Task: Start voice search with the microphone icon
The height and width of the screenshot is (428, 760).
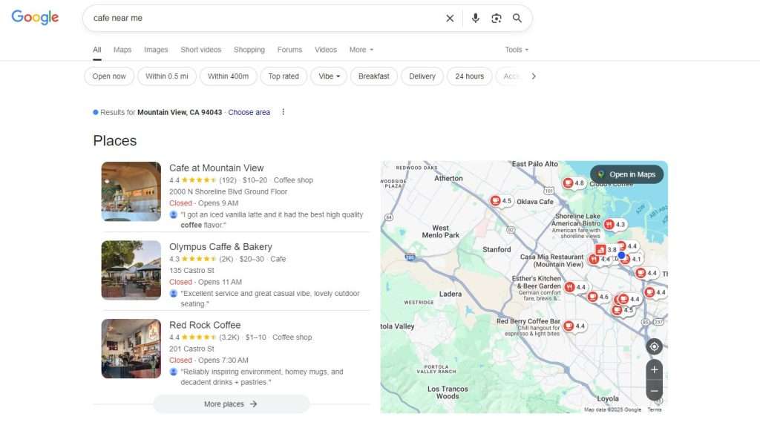Action: coord(476,19)
